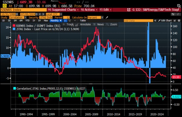Image resolution: width=182 pixels, height=117 pixels.
Task: Click red swatch for S5ENRS / S5INFT legend
Action: click(x=14, y=26)
